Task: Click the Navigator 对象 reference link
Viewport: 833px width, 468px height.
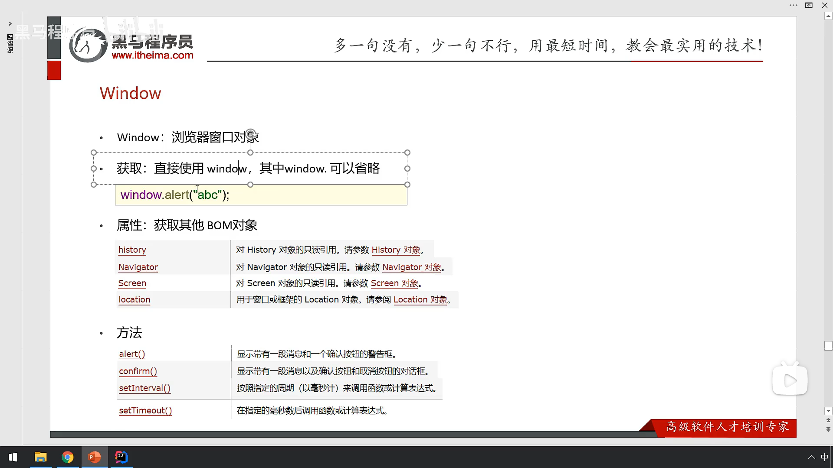Action: click(411, 267)
